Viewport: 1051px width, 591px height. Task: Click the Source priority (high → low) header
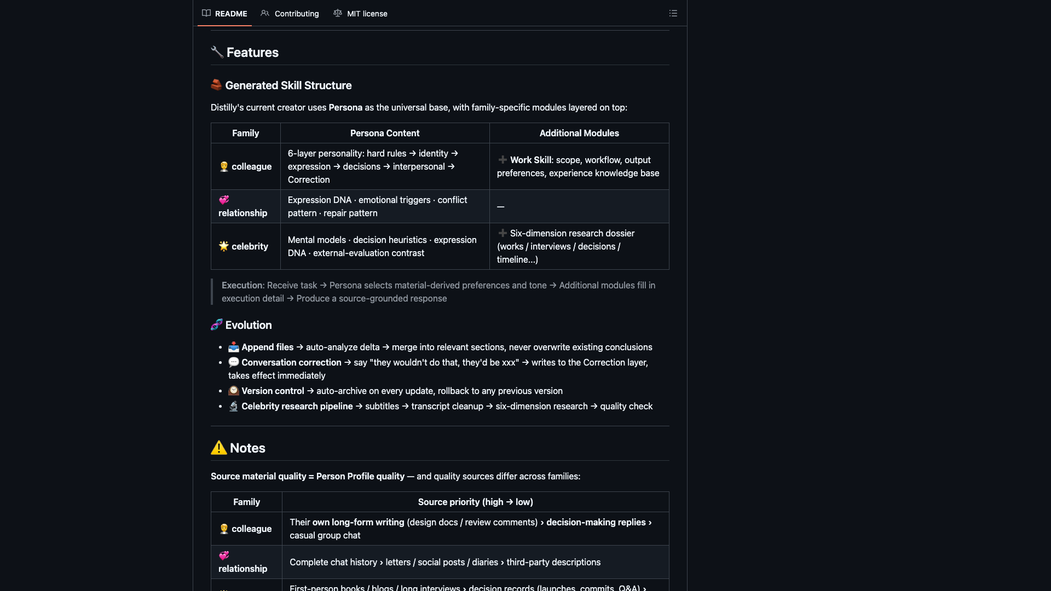click(476, 502)
